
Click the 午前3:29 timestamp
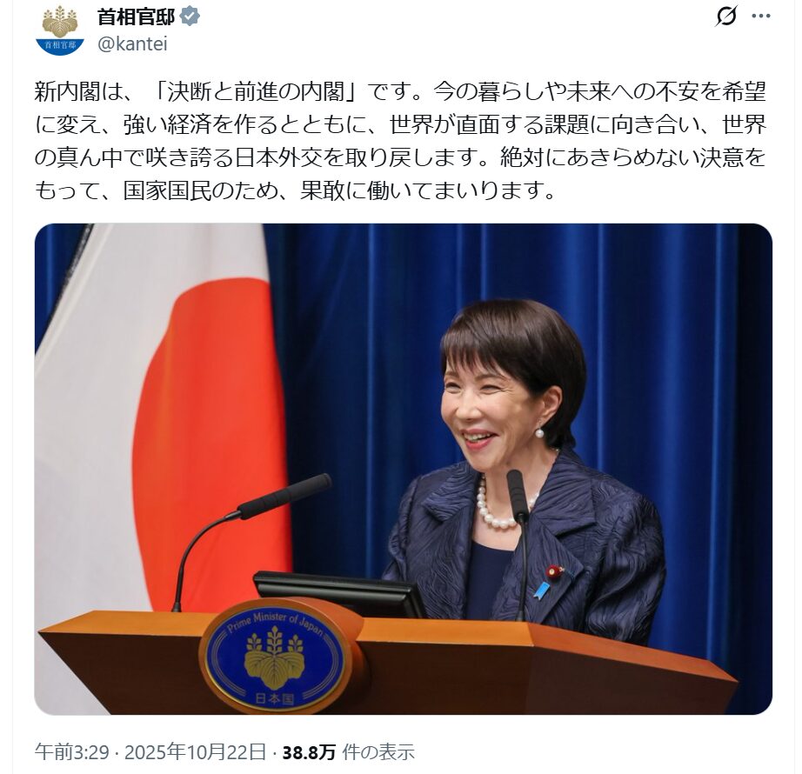coord(72,751)
